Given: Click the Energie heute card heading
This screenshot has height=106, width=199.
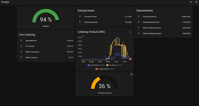Looking at the screenshot, I should pos(86,11).
